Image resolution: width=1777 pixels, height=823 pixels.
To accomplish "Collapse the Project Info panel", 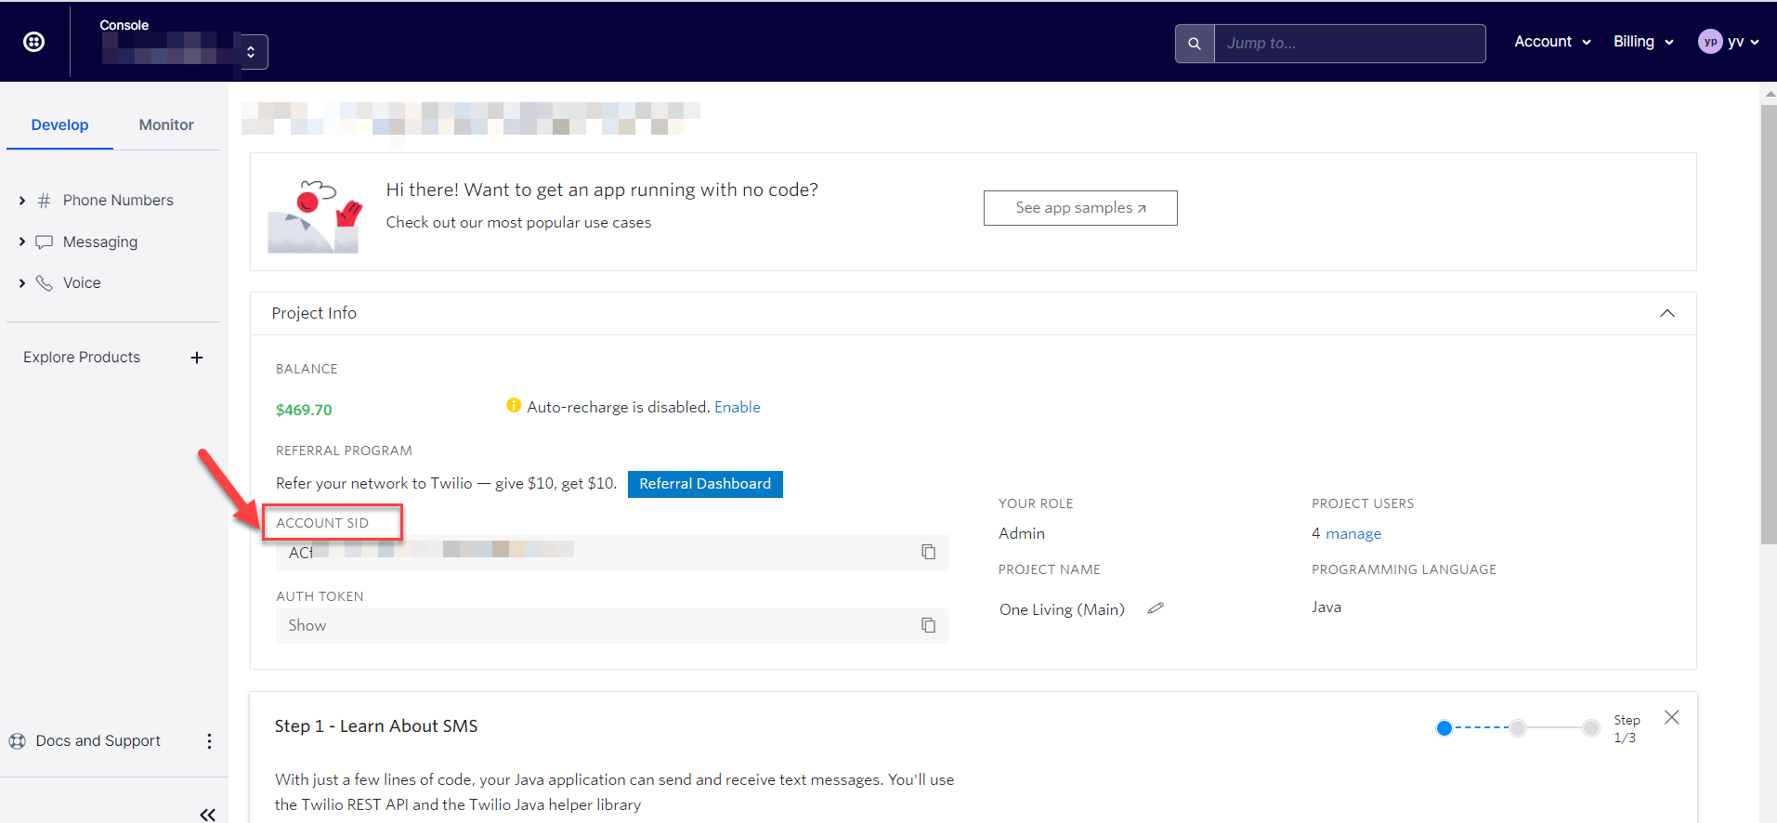I will click(1667, 314).
